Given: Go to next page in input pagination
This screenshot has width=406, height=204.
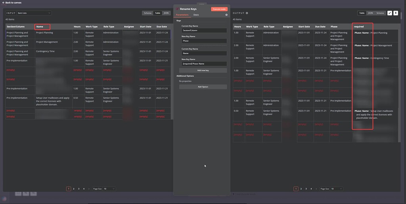Looking at the screenshot, I should pos(89,189).
